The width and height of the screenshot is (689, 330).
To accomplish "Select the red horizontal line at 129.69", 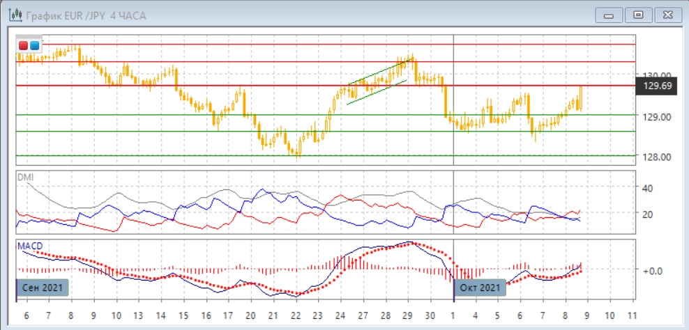I will click(x=279, y=86).
